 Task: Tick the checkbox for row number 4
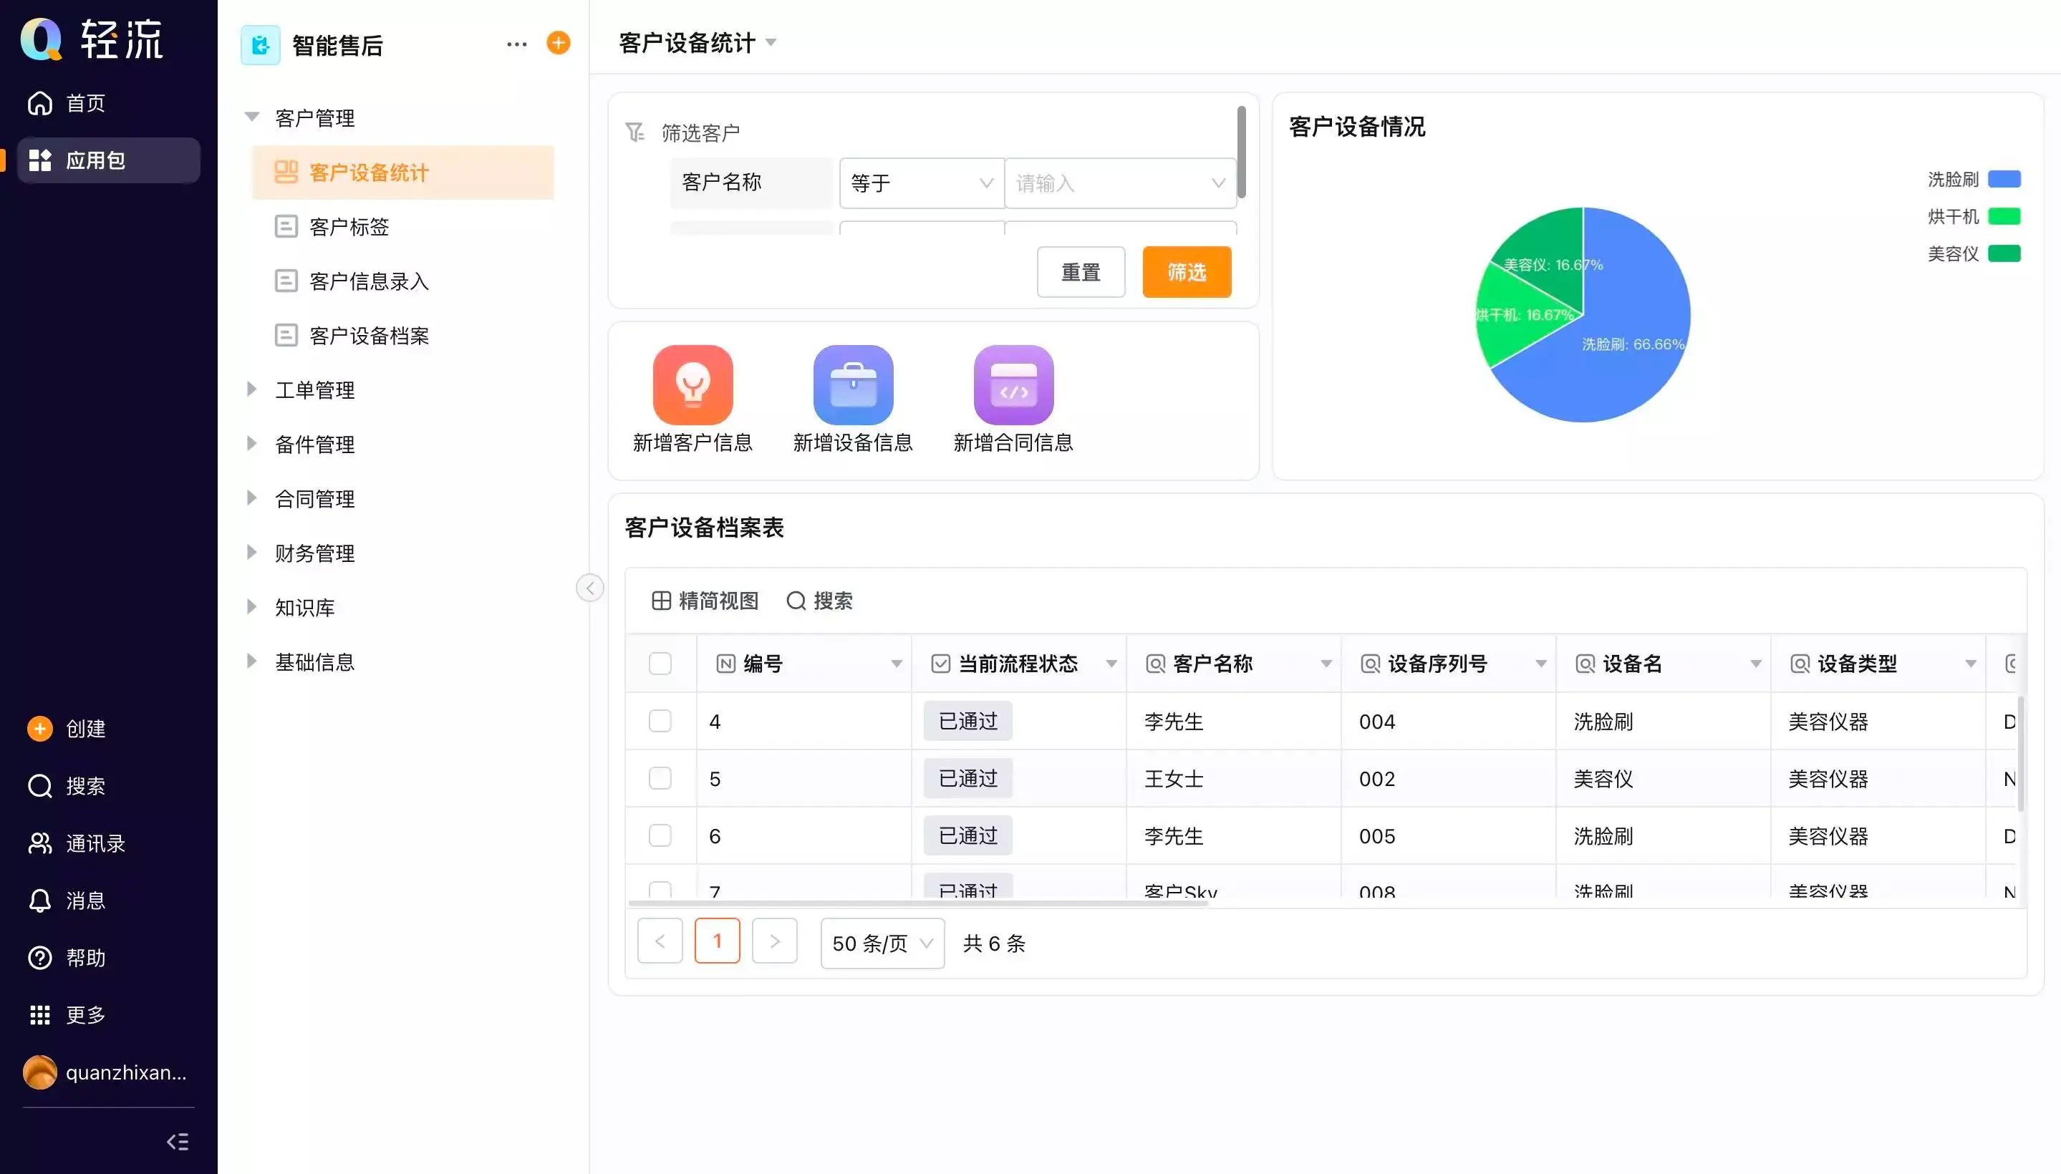(660, 721)
